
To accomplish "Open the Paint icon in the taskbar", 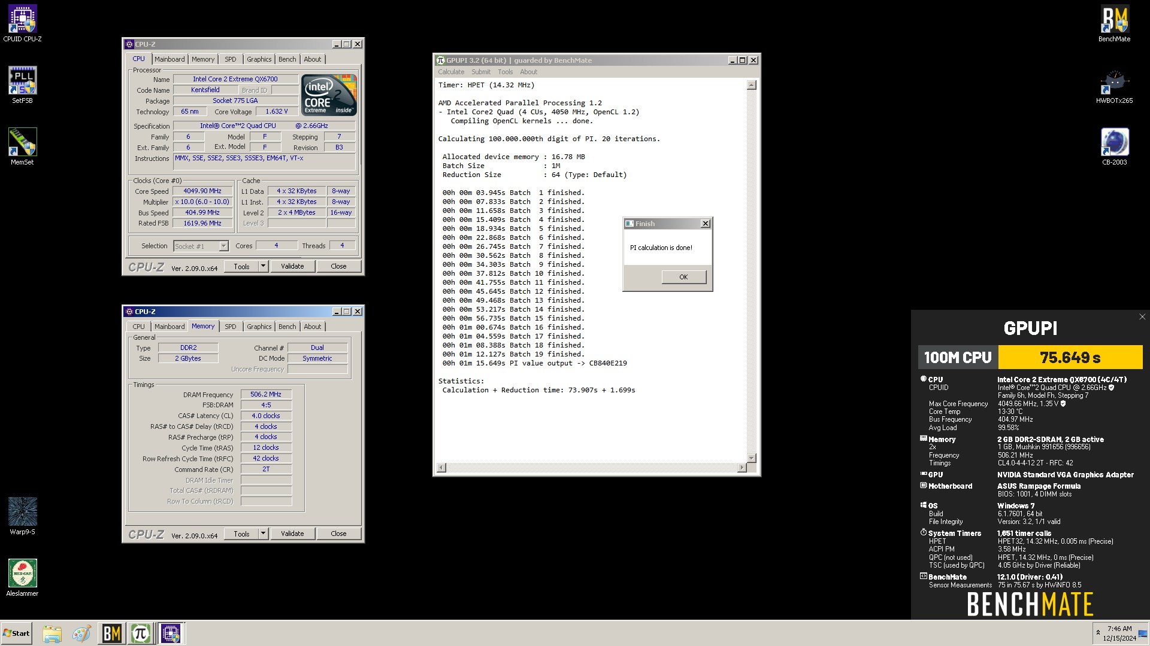I will 81,633.
